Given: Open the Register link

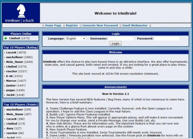Looking at the screenshot, I should pos(72,25).
